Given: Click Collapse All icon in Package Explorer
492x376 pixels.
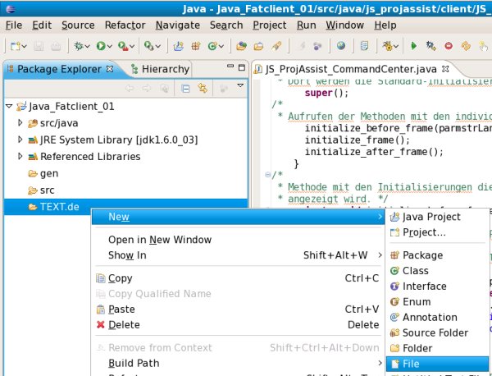Looking at the screenshot, I should pos(185,87).
